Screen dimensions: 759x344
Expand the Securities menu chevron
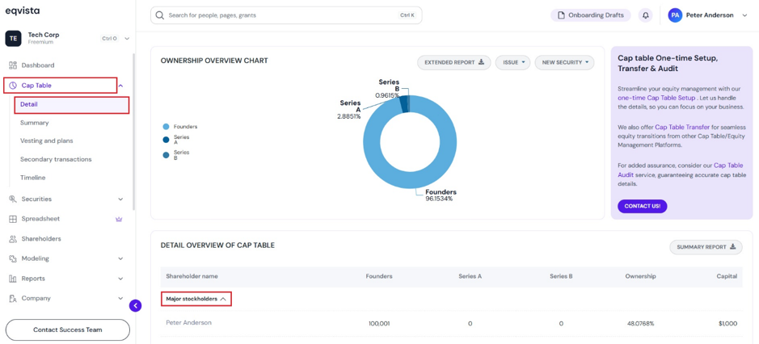120,199
